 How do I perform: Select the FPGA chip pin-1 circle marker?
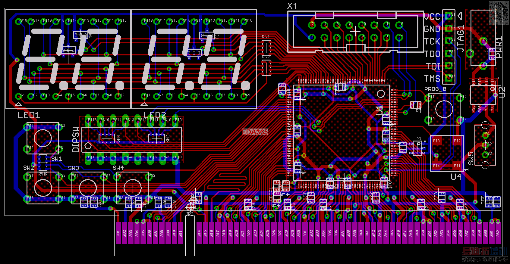(x=381, y=94)
